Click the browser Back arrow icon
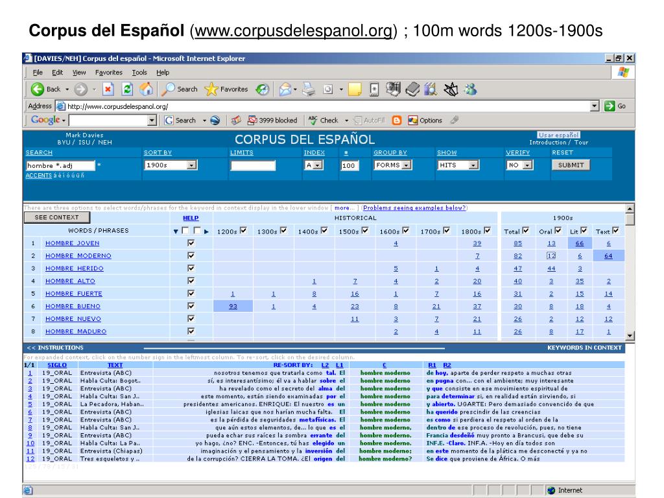Screen dimensions: 664x498 click(x=37, y=89)
